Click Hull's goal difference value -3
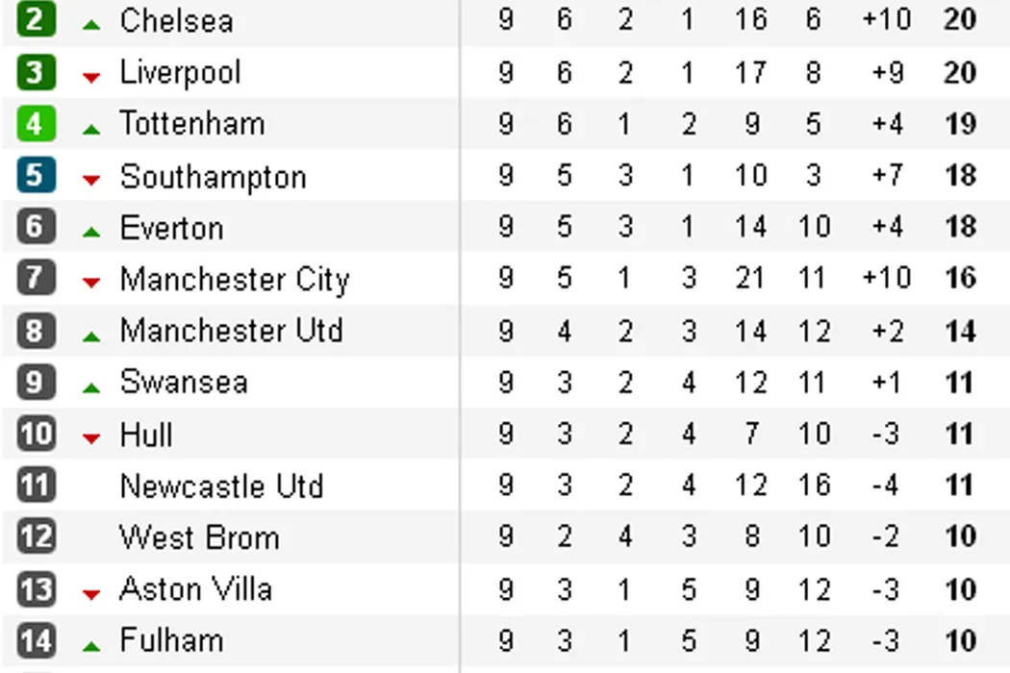The height and width of the screenshot is (673, 1010). click(x=885, y=435)
